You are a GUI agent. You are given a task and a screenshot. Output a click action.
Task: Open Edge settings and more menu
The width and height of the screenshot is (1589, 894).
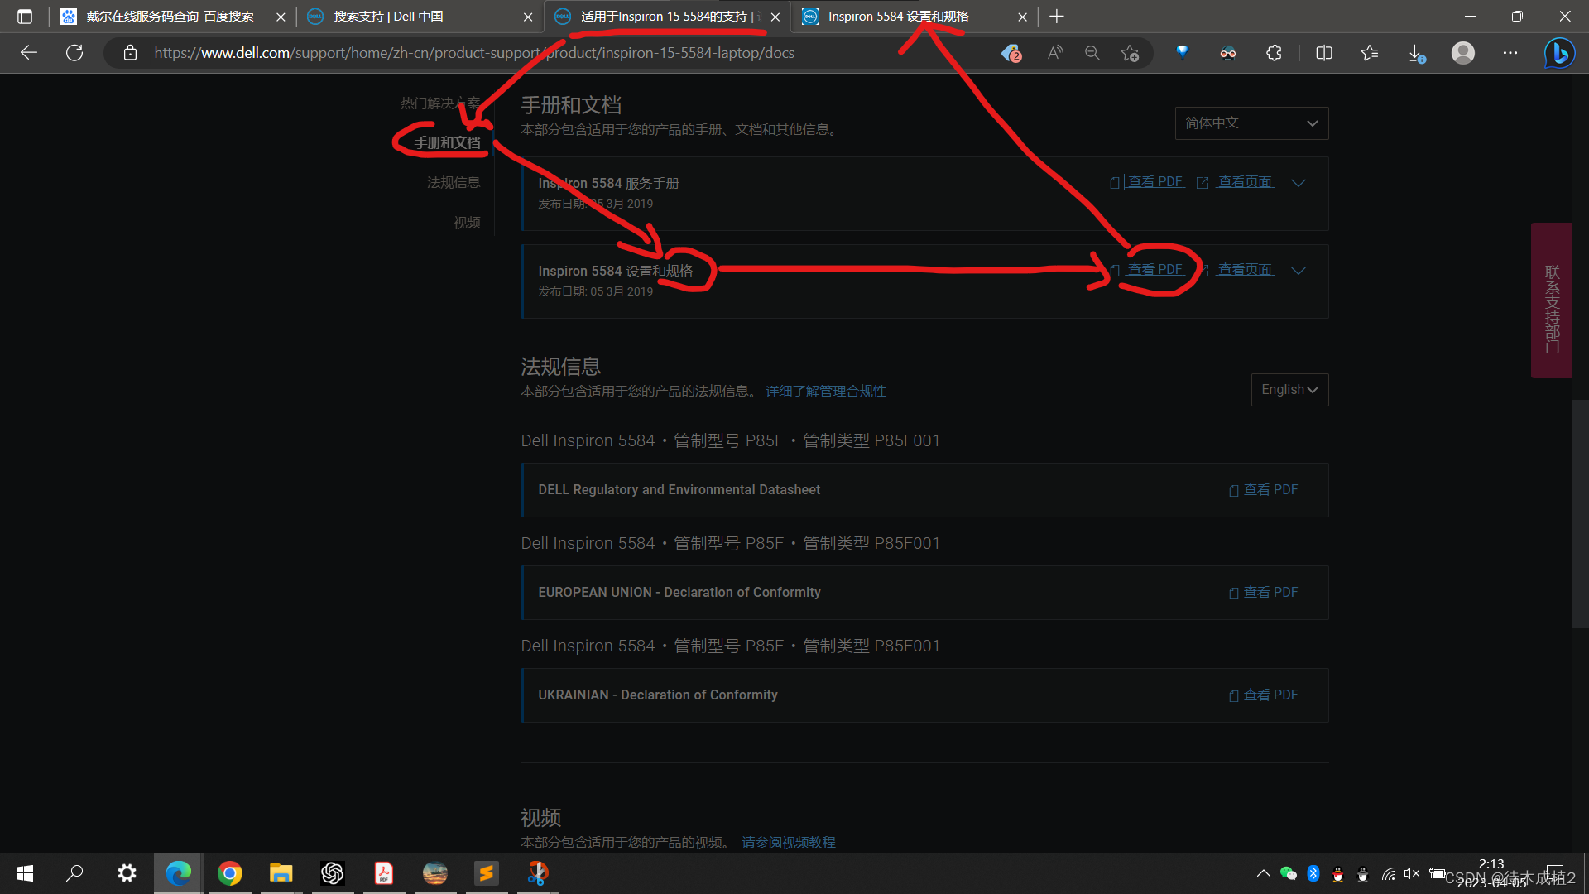coord(1510,53)
